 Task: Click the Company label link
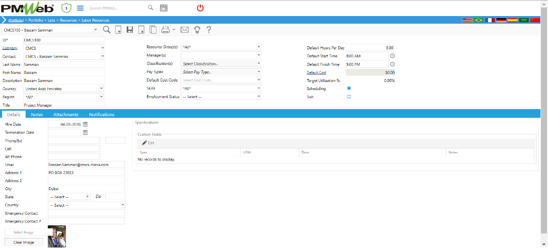point(10,48)
